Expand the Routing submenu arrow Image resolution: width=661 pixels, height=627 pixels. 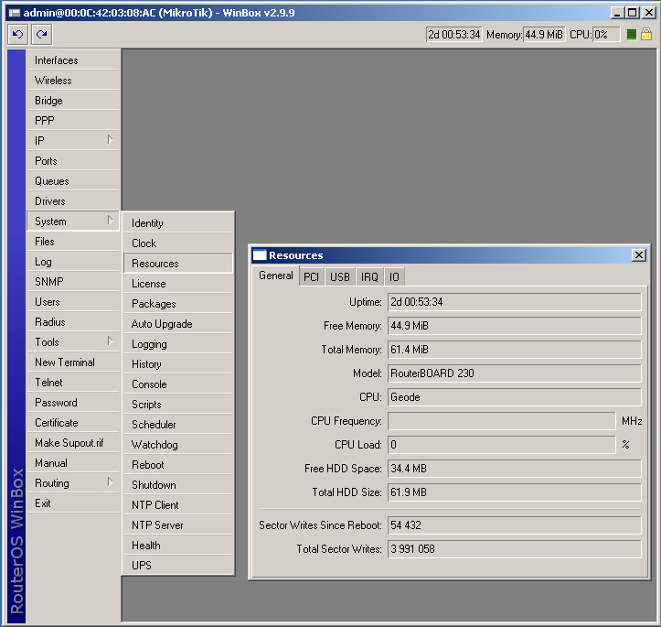tap(110, 481)
